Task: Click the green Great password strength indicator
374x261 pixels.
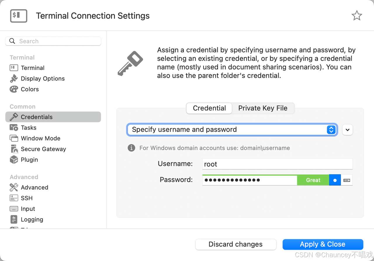Action: click(313, 180)
